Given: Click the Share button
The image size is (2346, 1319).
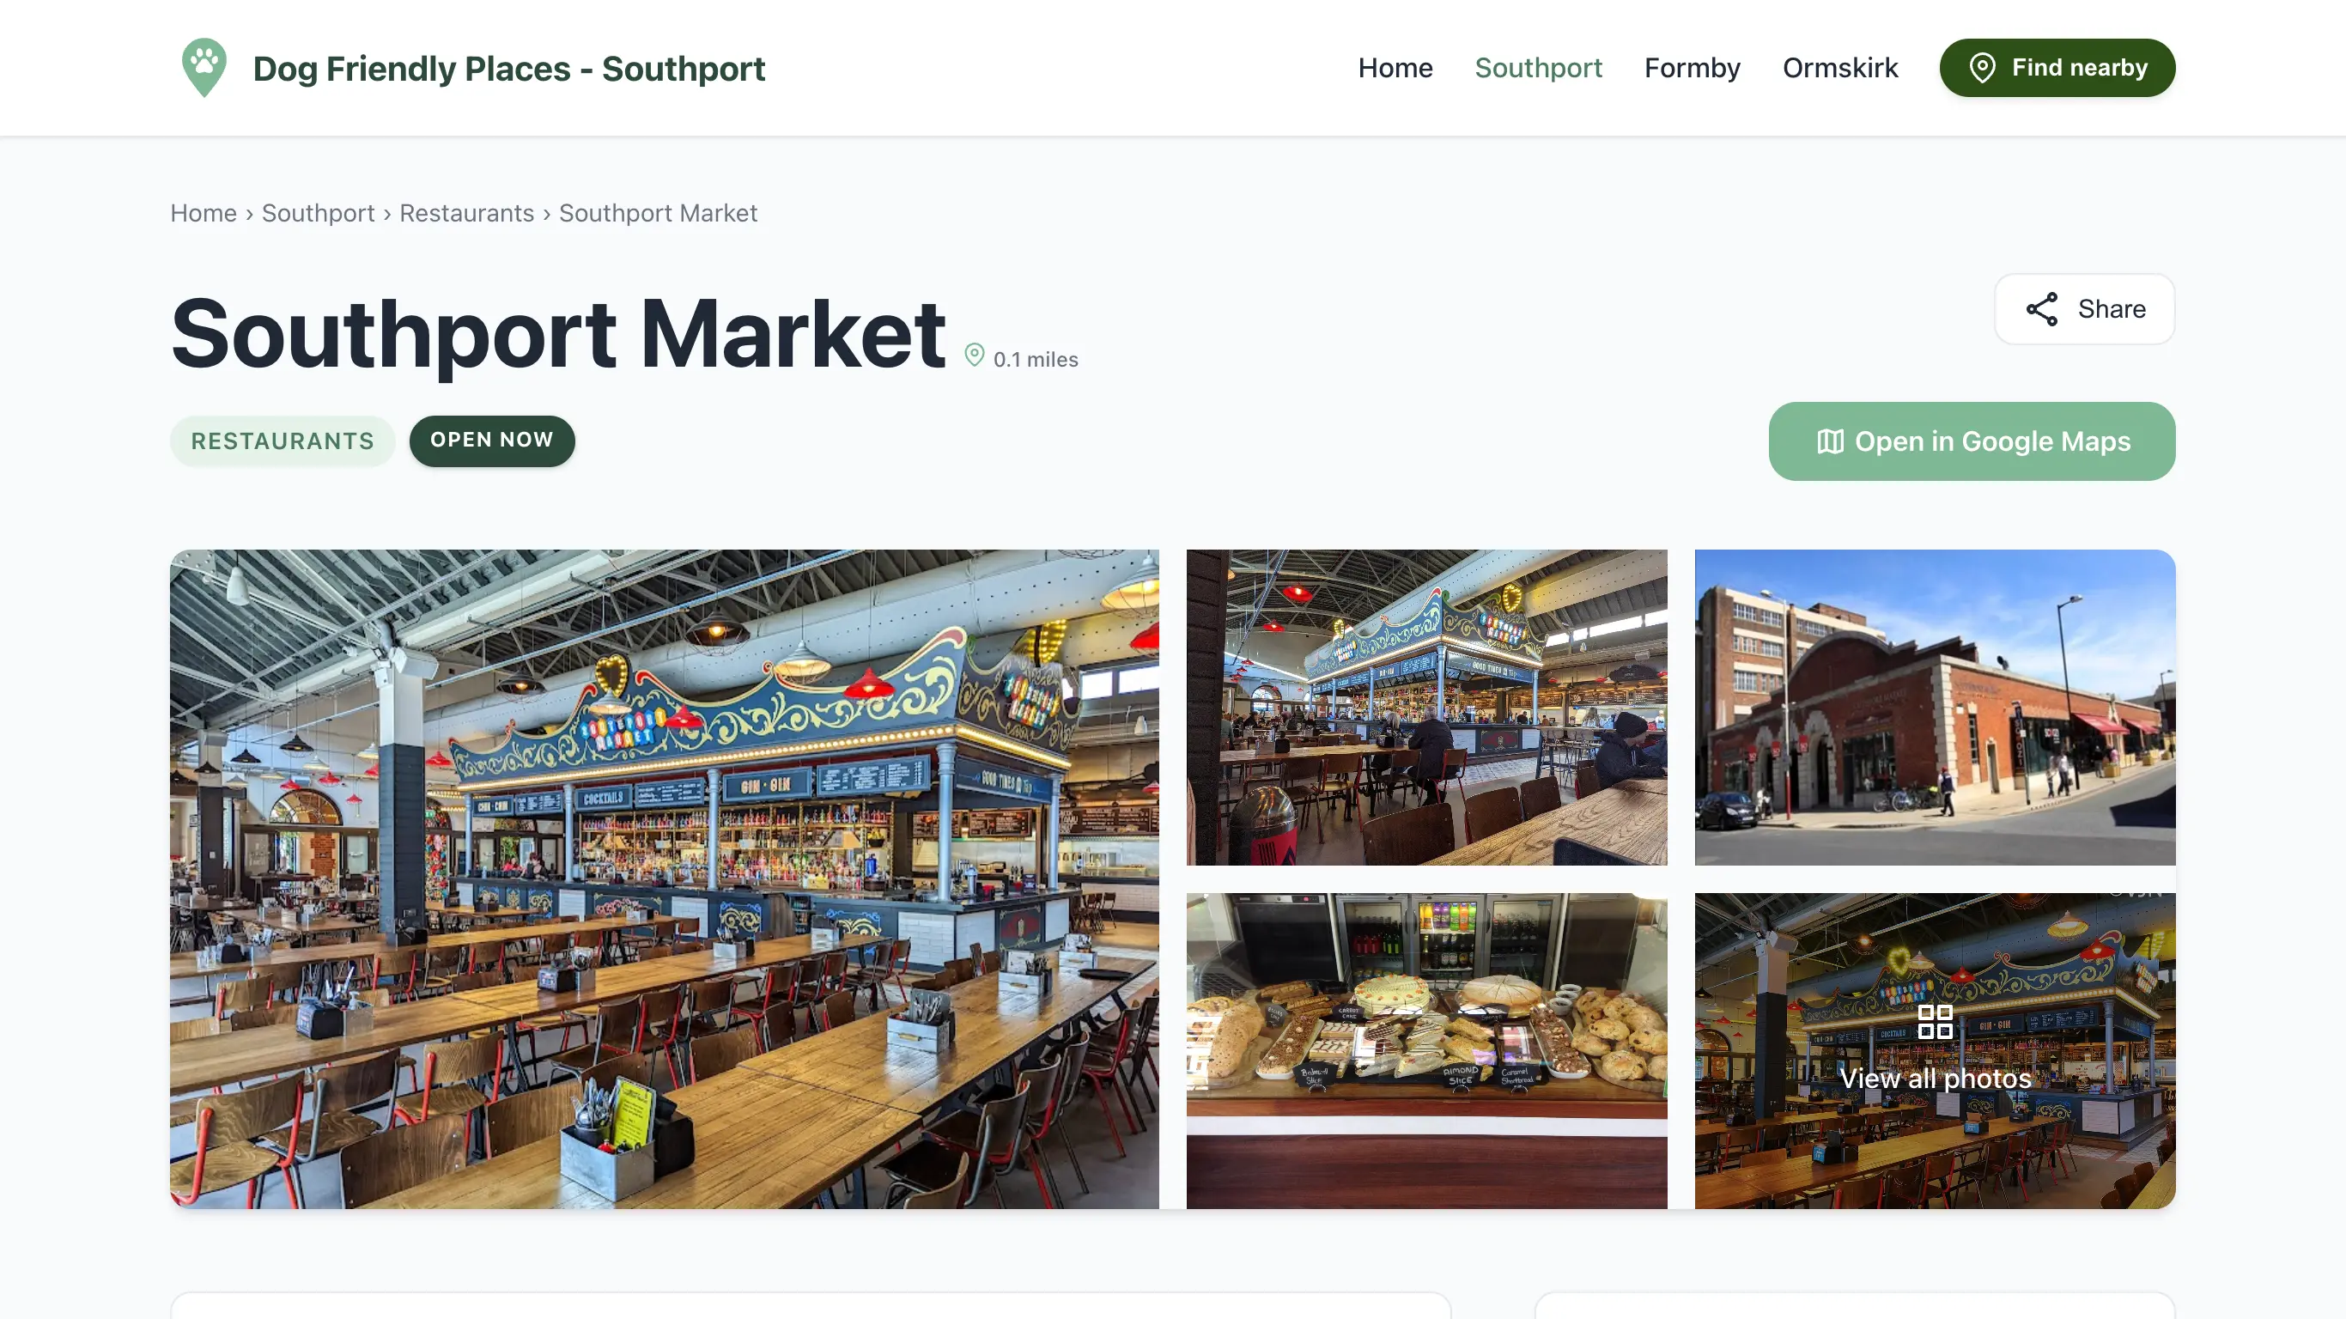Looking at the screenshot, I should click(2084, 309).
